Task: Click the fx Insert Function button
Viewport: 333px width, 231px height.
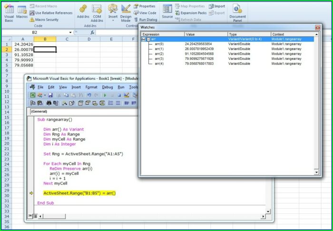Action: (x=92, y=32)
